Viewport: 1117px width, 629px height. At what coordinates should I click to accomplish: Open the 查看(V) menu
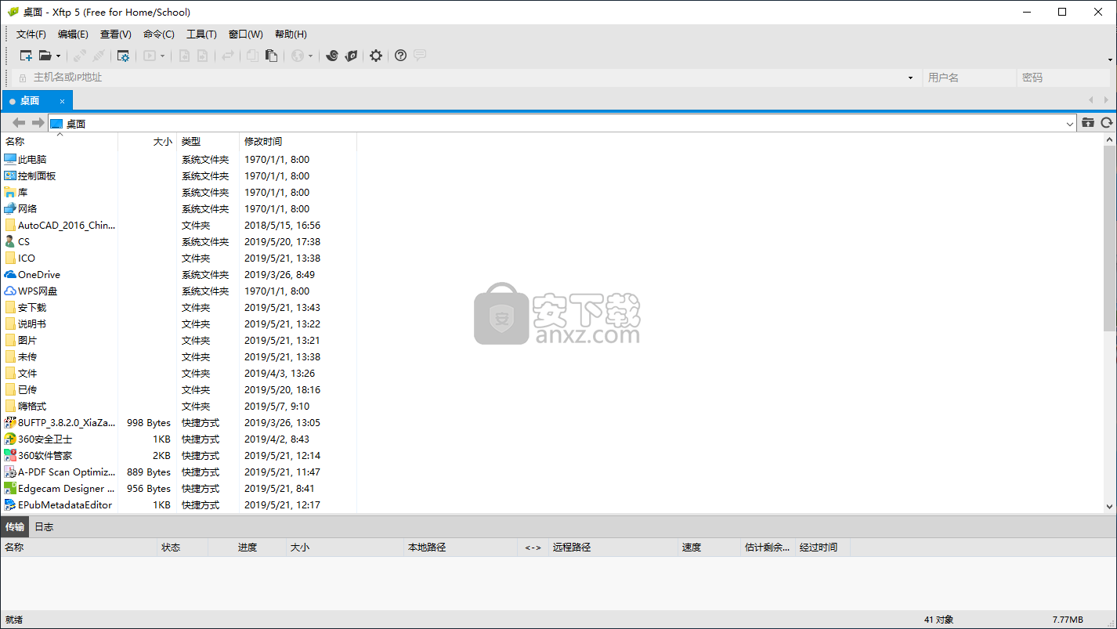[116, 34]
